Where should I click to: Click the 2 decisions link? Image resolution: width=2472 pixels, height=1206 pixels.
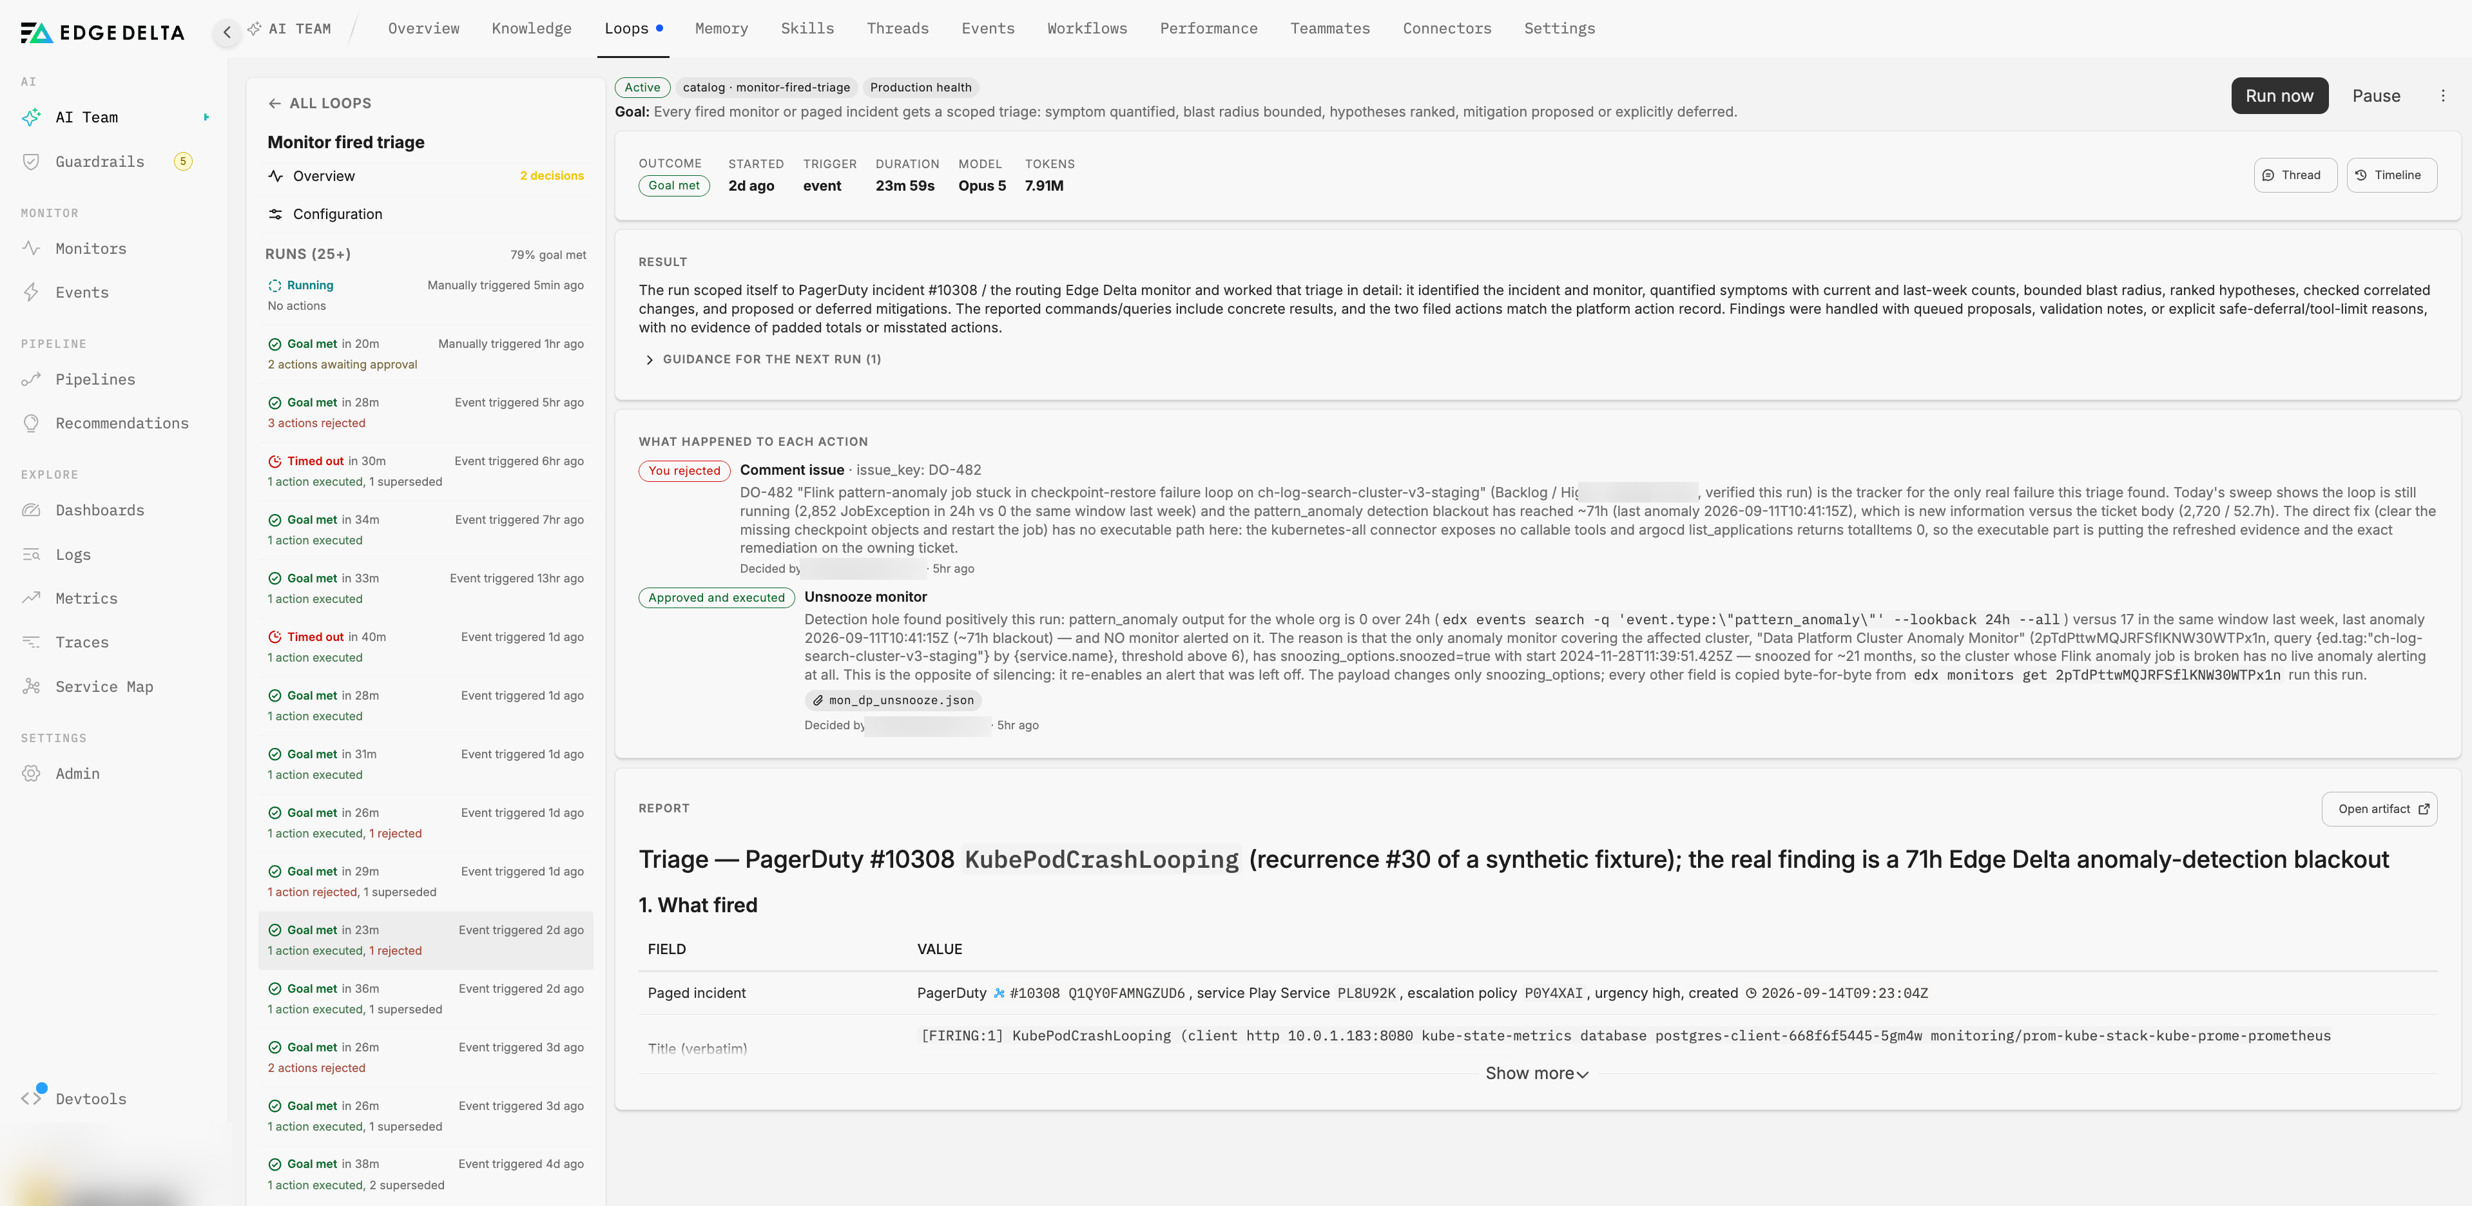[552, 176]
